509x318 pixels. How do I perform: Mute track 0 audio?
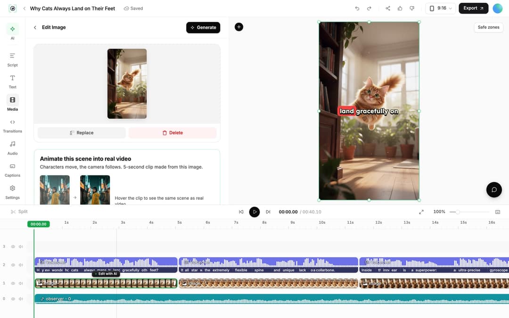[x=21, y=299]
